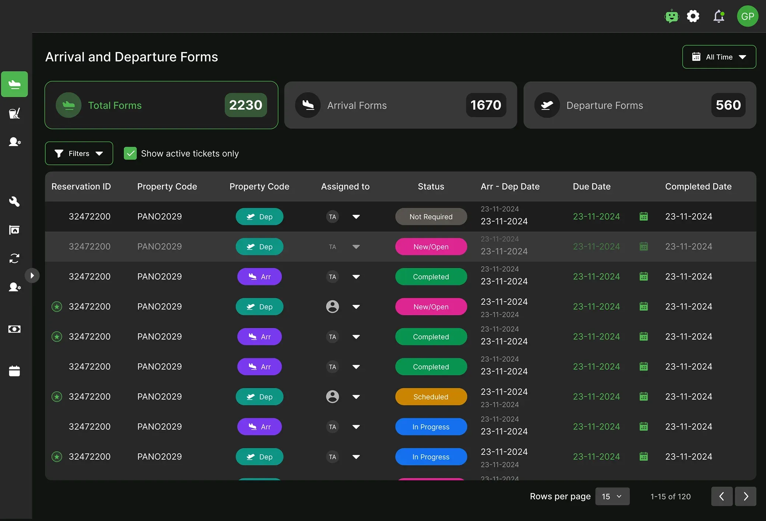Sort by Due Date column header

coord(592,187)
